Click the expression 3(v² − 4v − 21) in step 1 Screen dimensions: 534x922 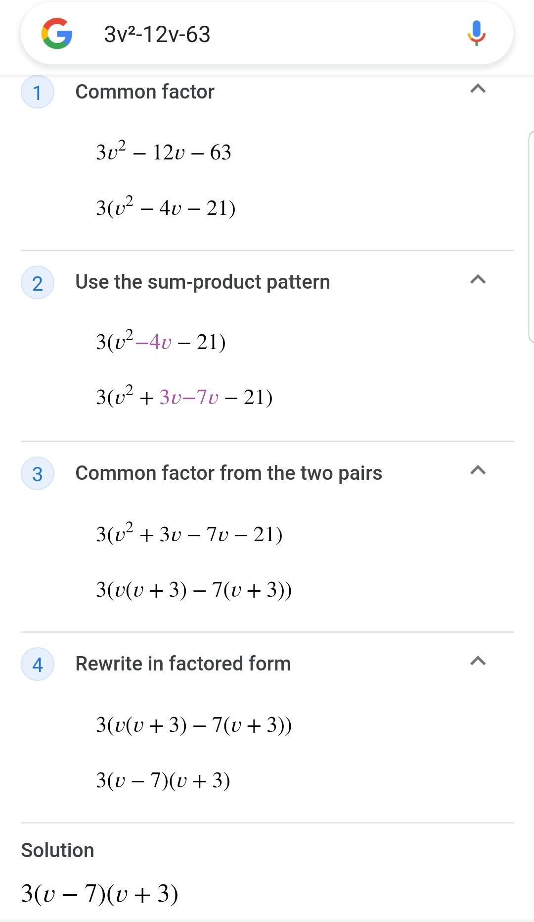[x=166, y=207]
